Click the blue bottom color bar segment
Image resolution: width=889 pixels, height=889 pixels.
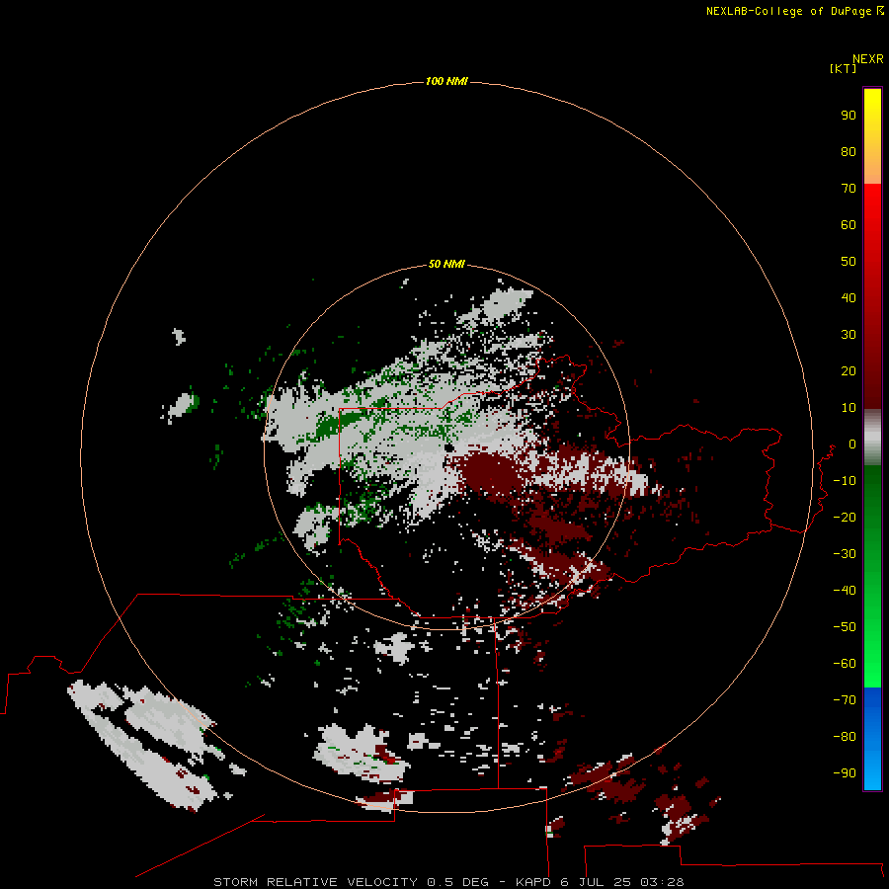[872, 739]
